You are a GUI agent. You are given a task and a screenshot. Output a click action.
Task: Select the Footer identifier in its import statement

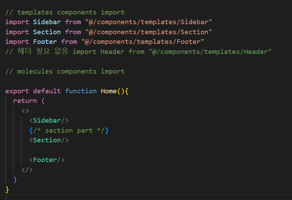pos(45,42)
